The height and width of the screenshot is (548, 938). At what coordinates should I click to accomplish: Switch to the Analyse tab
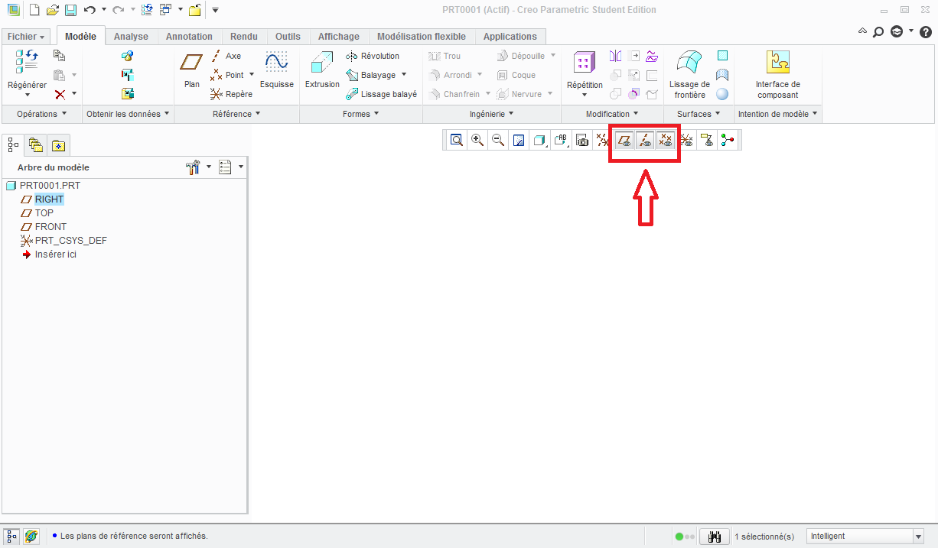pos(131,37)
